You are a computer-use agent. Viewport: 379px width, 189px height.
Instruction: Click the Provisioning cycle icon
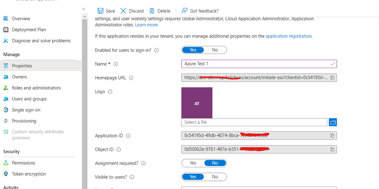tap(6, 121)
